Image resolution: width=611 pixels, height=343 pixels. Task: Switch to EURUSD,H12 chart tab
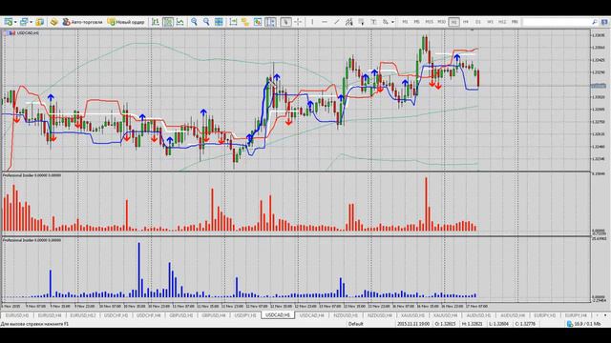tap(83, 315)
